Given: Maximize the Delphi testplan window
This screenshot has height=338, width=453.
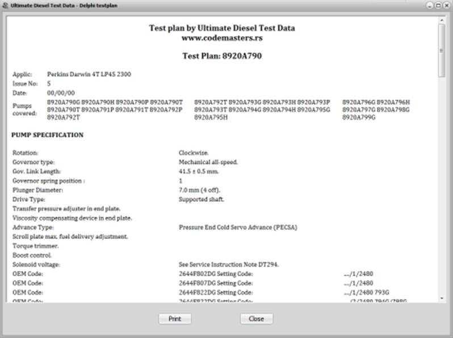Looking at the screenshot, I should pyautogui.click(x=438, y=6).
